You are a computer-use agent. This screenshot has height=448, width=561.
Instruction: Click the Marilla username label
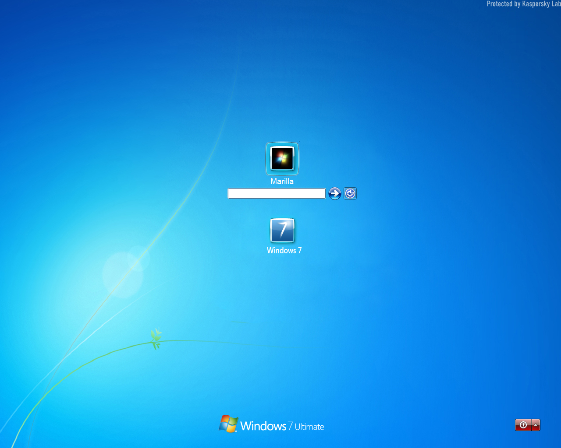(x=282, y=181)
